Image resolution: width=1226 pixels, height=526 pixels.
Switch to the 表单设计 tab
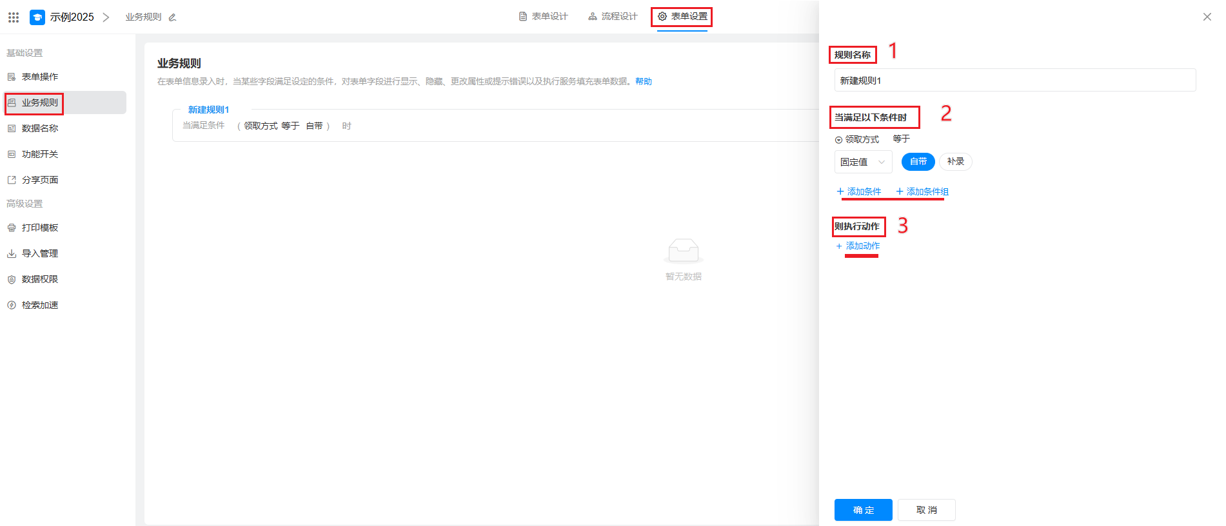544,17
